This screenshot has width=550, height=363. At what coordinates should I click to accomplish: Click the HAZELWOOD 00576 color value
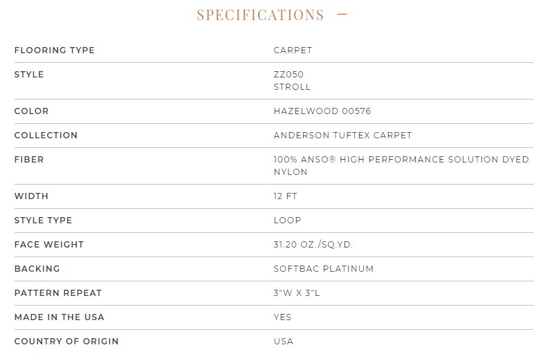tap(322, 111)
